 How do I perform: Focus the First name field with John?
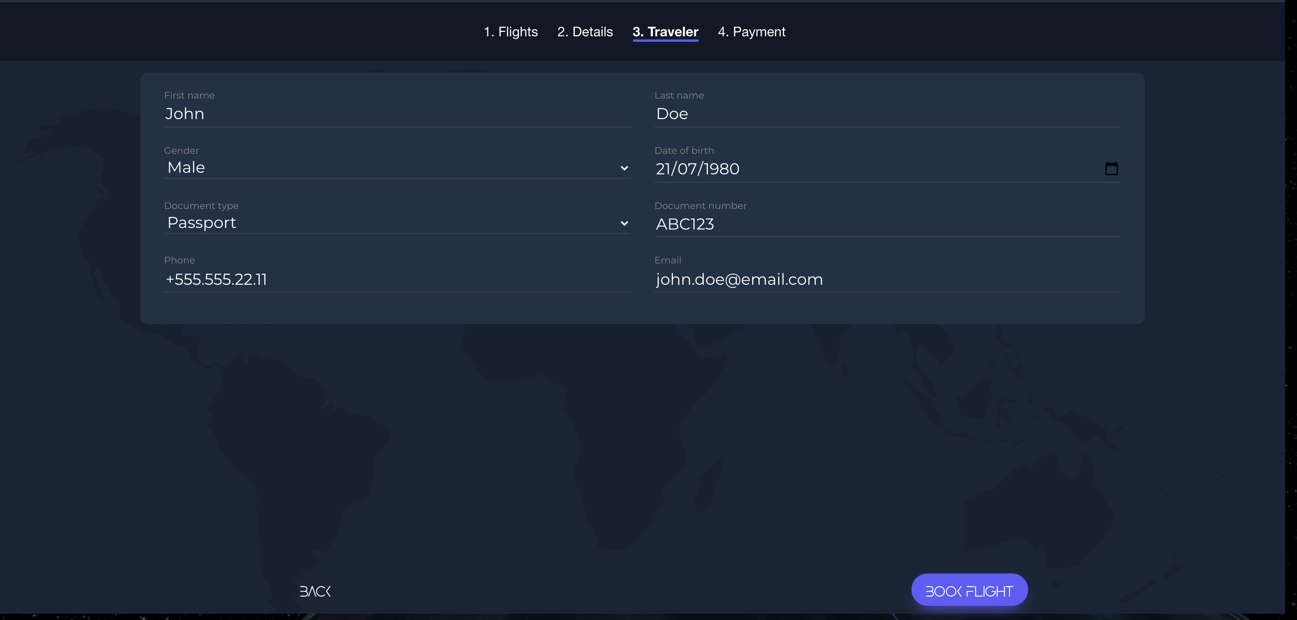click(397, 114)
